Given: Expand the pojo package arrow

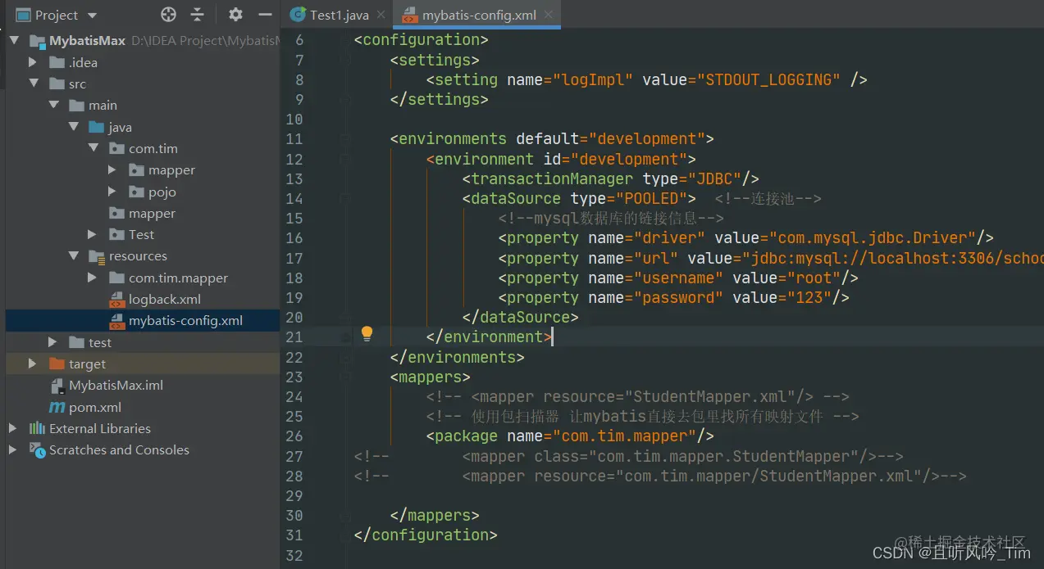Looking at the screenshot, I should (112, 192).
